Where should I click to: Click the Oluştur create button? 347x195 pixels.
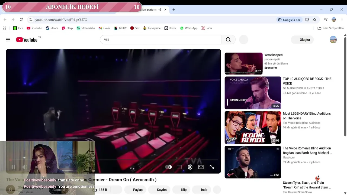pos(302,40)
